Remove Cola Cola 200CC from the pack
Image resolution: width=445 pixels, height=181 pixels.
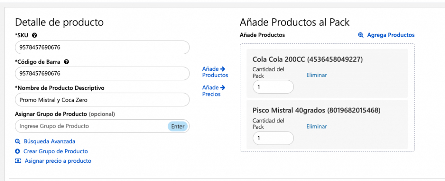(316, 75)
